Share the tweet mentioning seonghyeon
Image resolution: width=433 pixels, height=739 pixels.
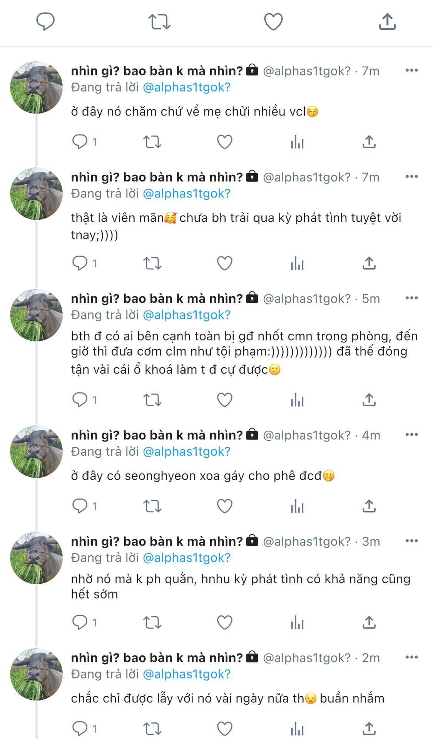[369, 506]
